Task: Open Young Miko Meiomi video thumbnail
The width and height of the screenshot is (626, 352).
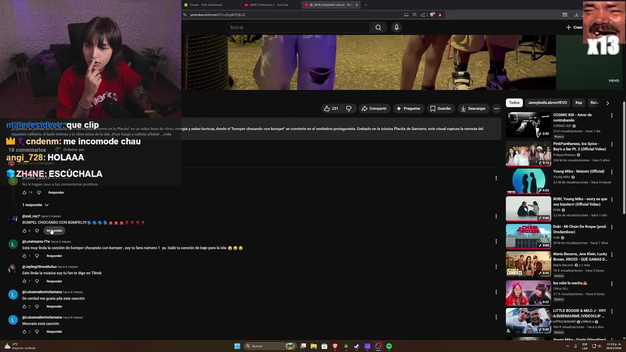Action: [x=528, y=181]
